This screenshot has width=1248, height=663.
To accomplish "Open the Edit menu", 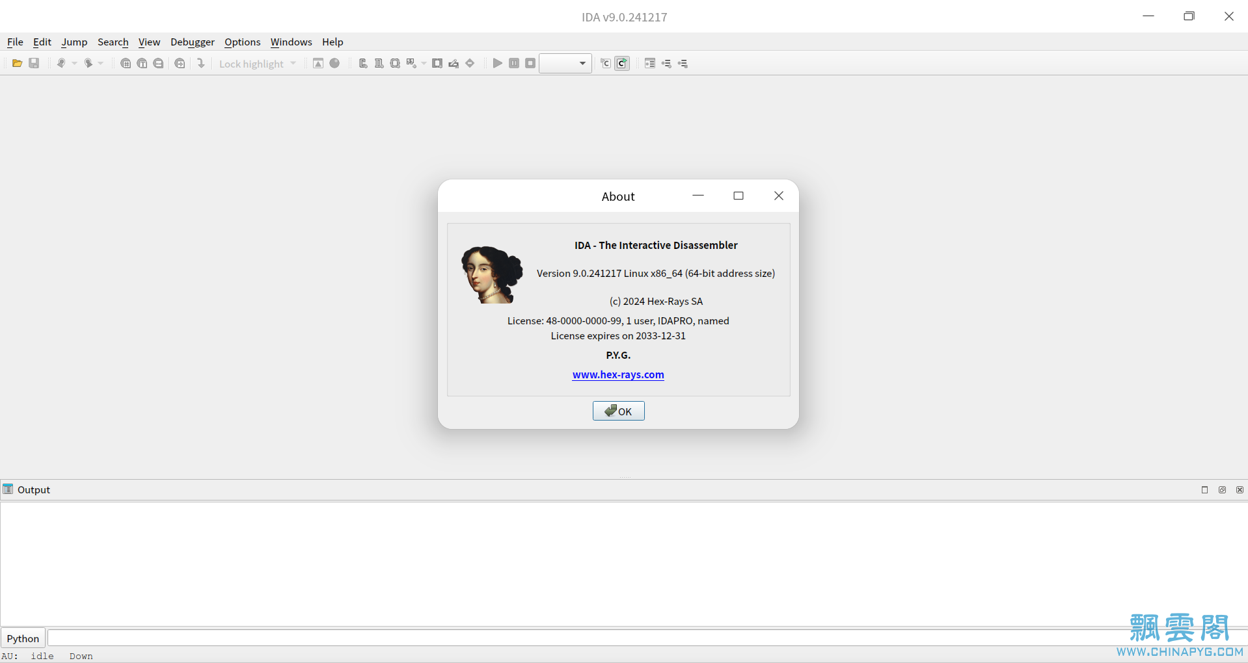I will pos(42,42).
